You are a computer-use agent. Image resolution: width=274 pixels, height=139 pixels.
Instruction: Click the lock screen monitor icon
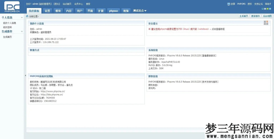(229, 4)
